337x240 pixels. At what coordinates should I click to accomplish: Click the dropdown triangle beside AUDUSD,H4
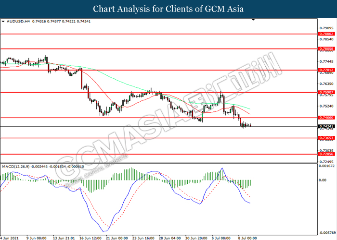click(3, 22)
